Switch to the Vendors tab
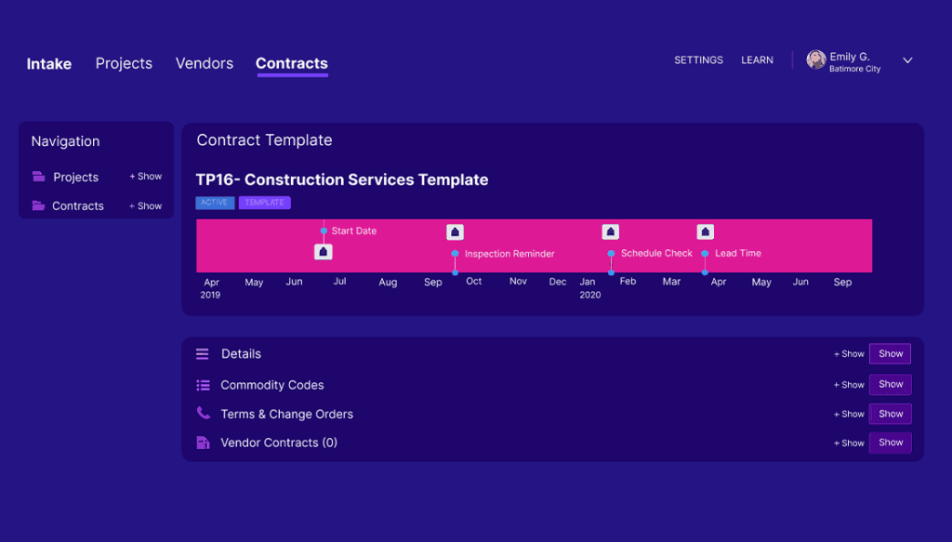 coord(205,63)
